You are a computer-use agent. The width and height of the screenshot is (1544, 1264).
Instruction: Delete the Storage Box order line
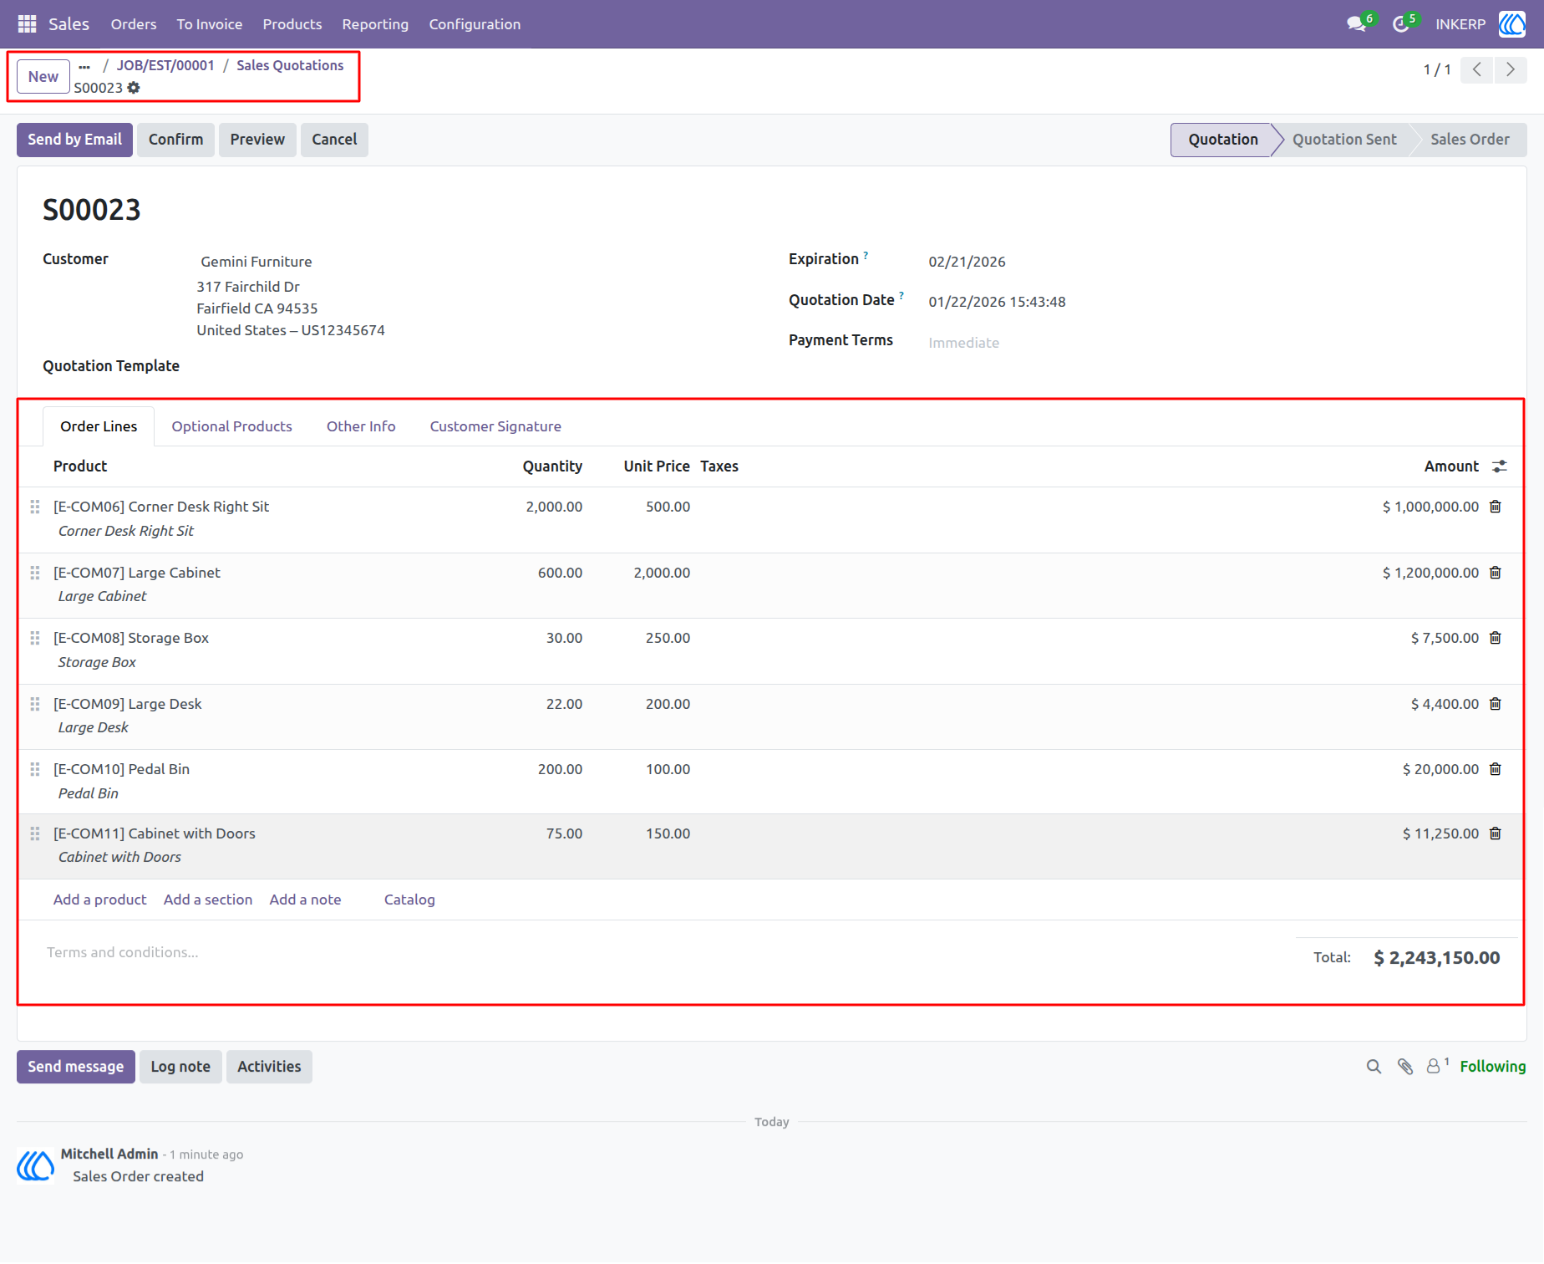(x=1496, y=638)
